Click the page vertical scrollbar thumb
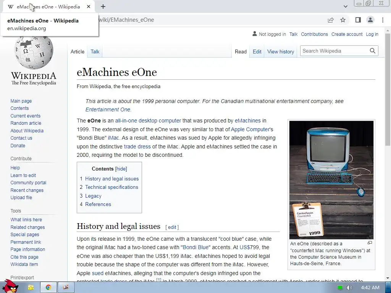The height and width of the screenshot is (293, 391). pyautogui.click(x=388, y=90)
